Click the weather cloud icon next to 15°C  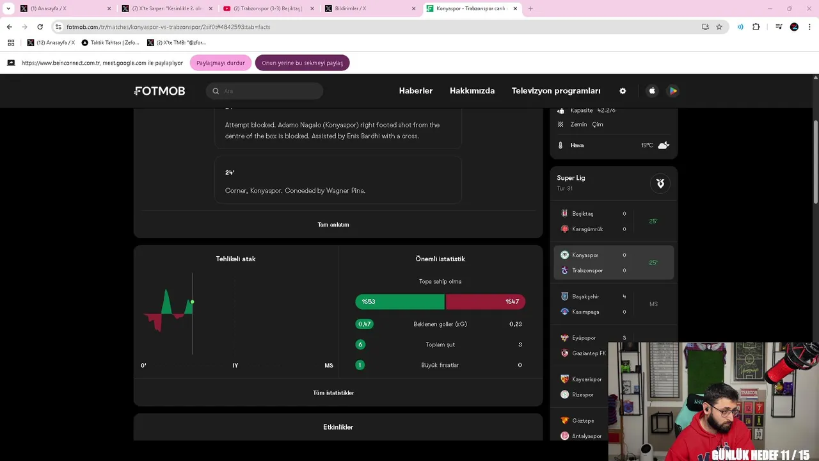(664, 145)
